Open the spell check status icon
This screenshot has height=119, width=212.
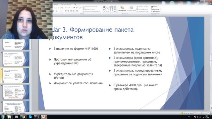[x=17, y=113]
